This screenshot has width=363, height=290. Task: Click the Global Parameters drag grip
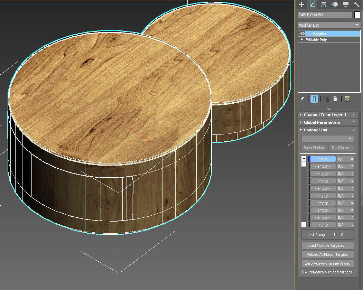pos(354,122)
